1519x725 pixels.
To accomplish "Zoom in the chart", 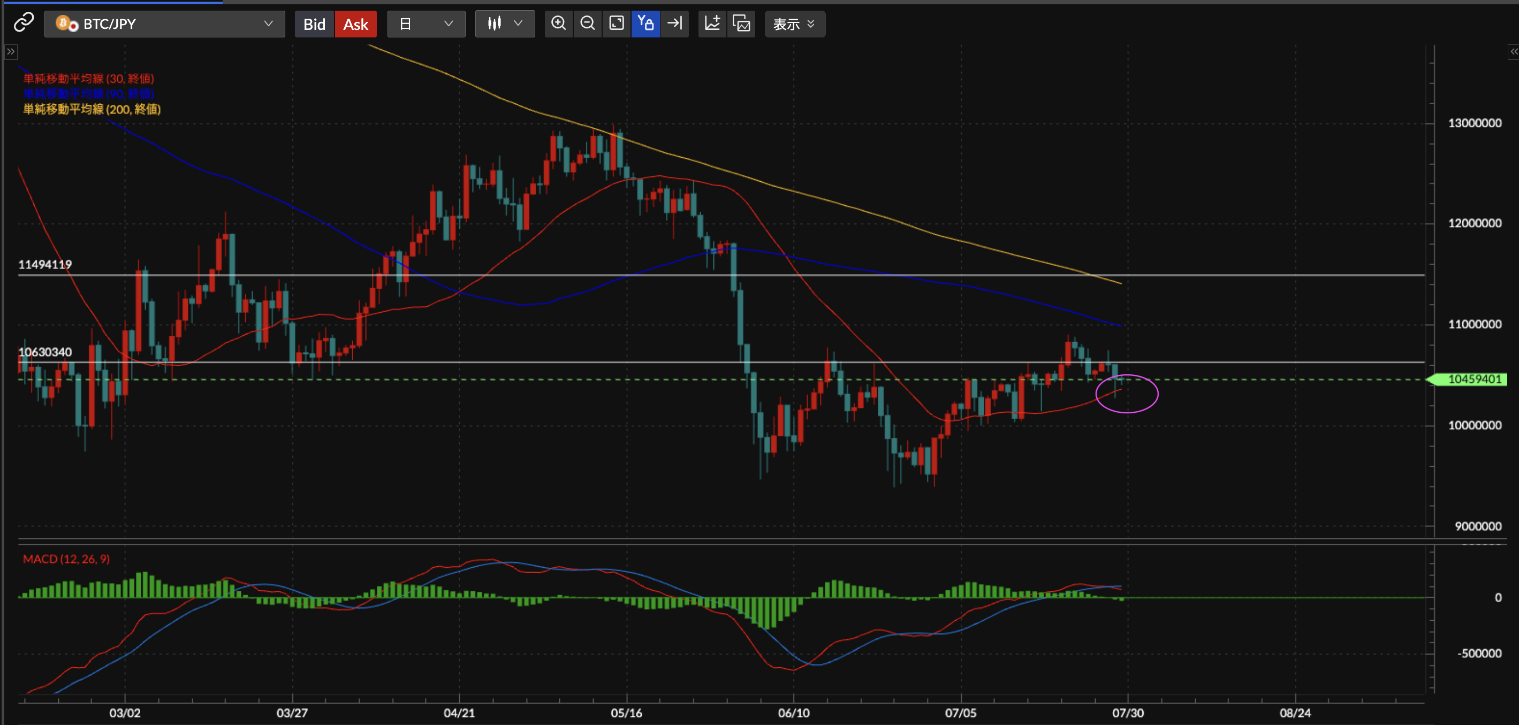I will pos(558,23).
